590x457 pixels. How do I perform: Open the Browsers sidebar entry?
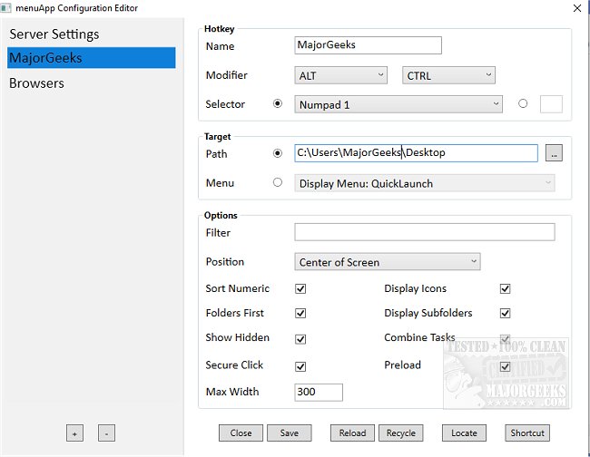coord(36,83)
